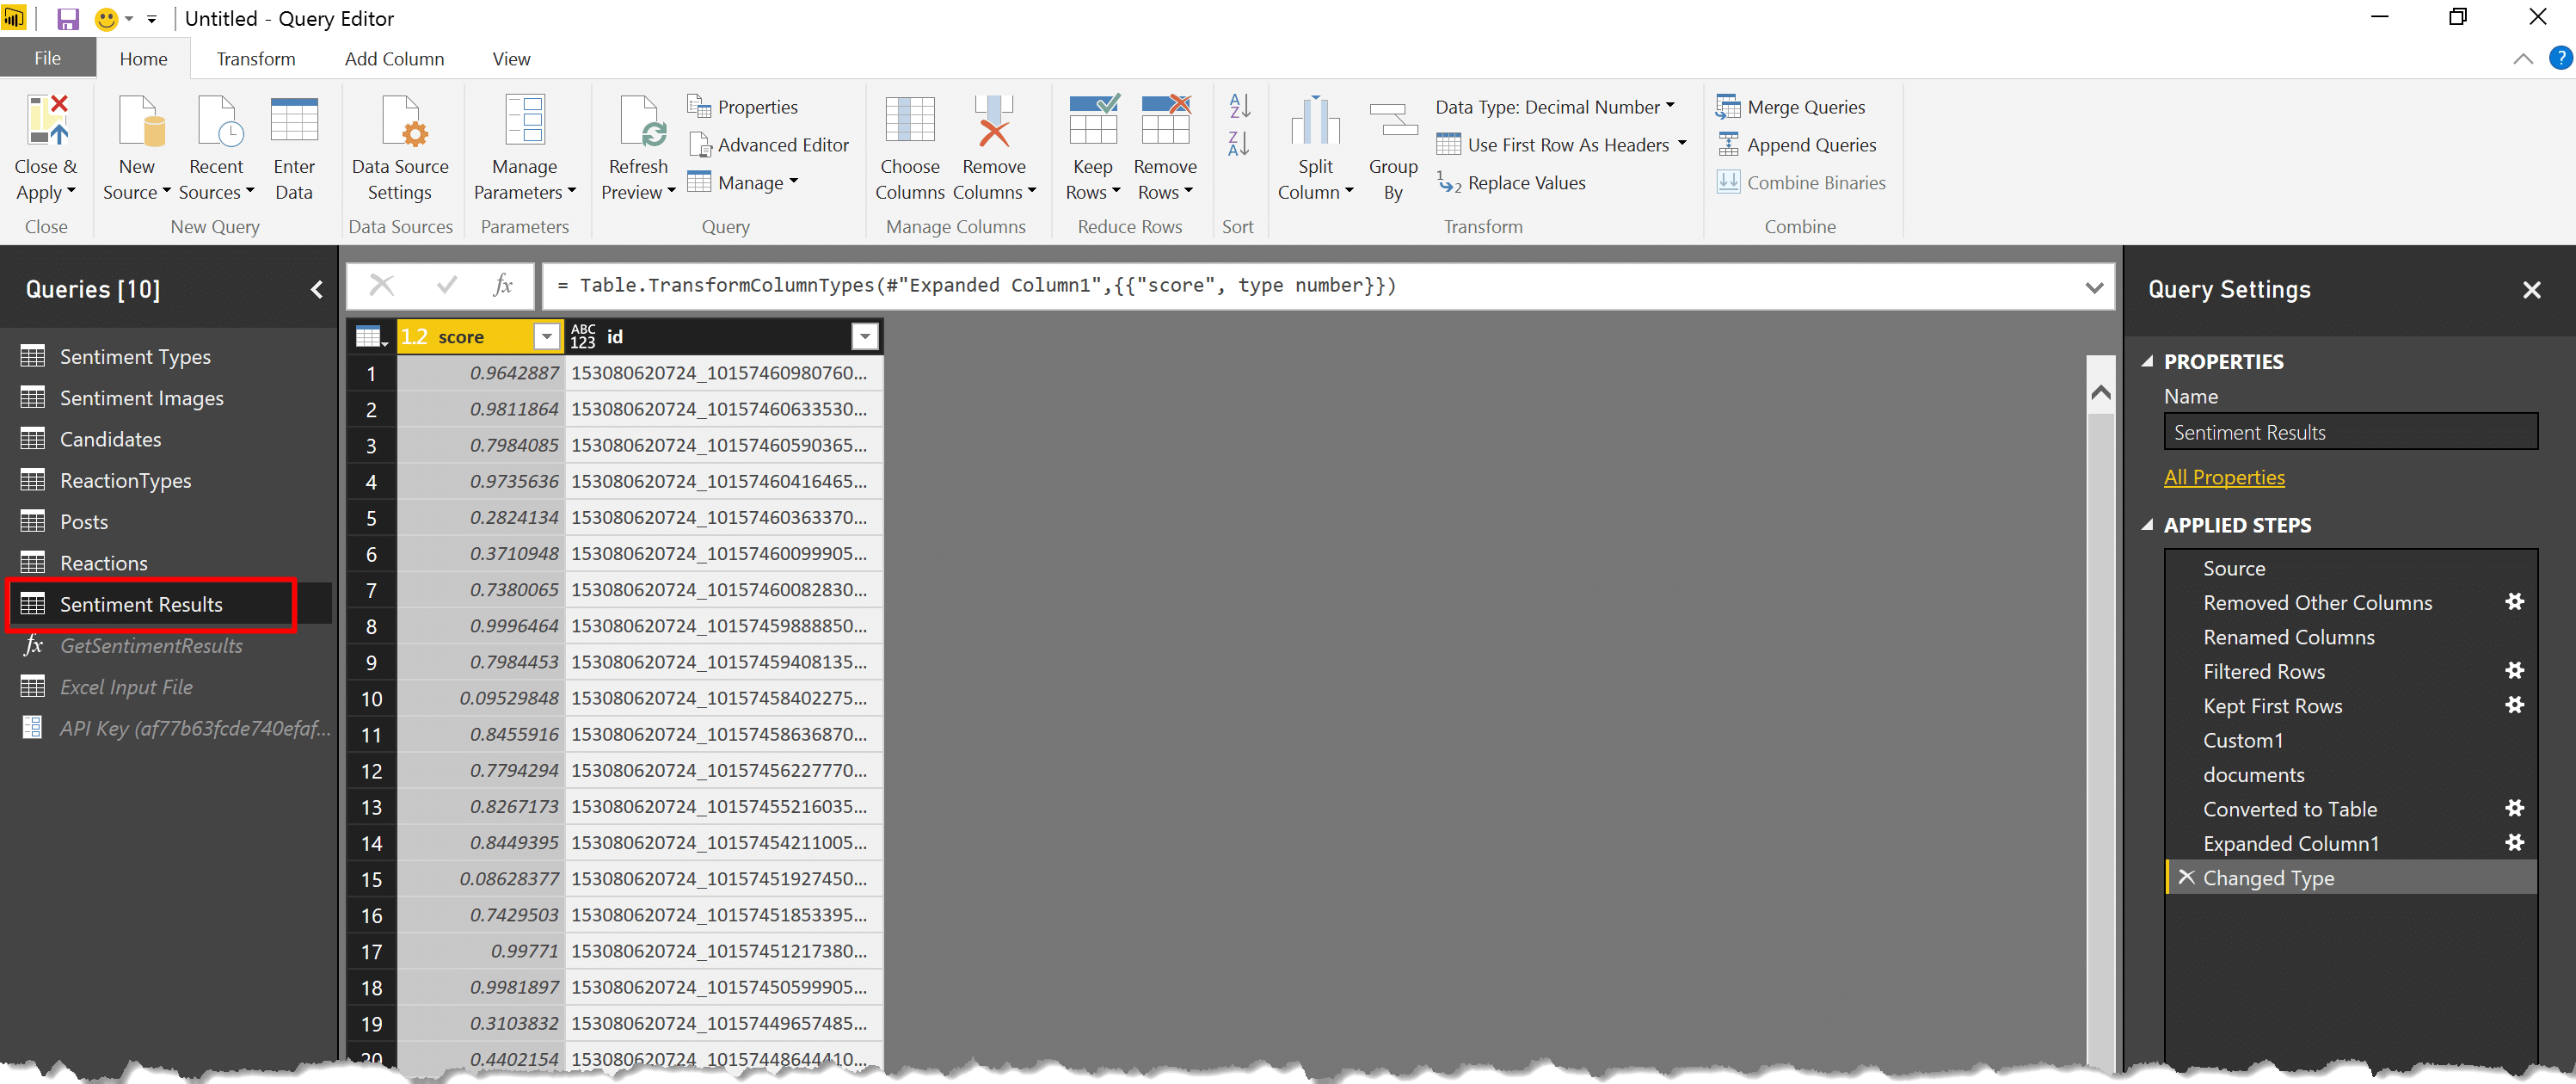This screenshot has width=2576, height=1084.
Task: Click the All Properties link
Action: coord(2223,477)
